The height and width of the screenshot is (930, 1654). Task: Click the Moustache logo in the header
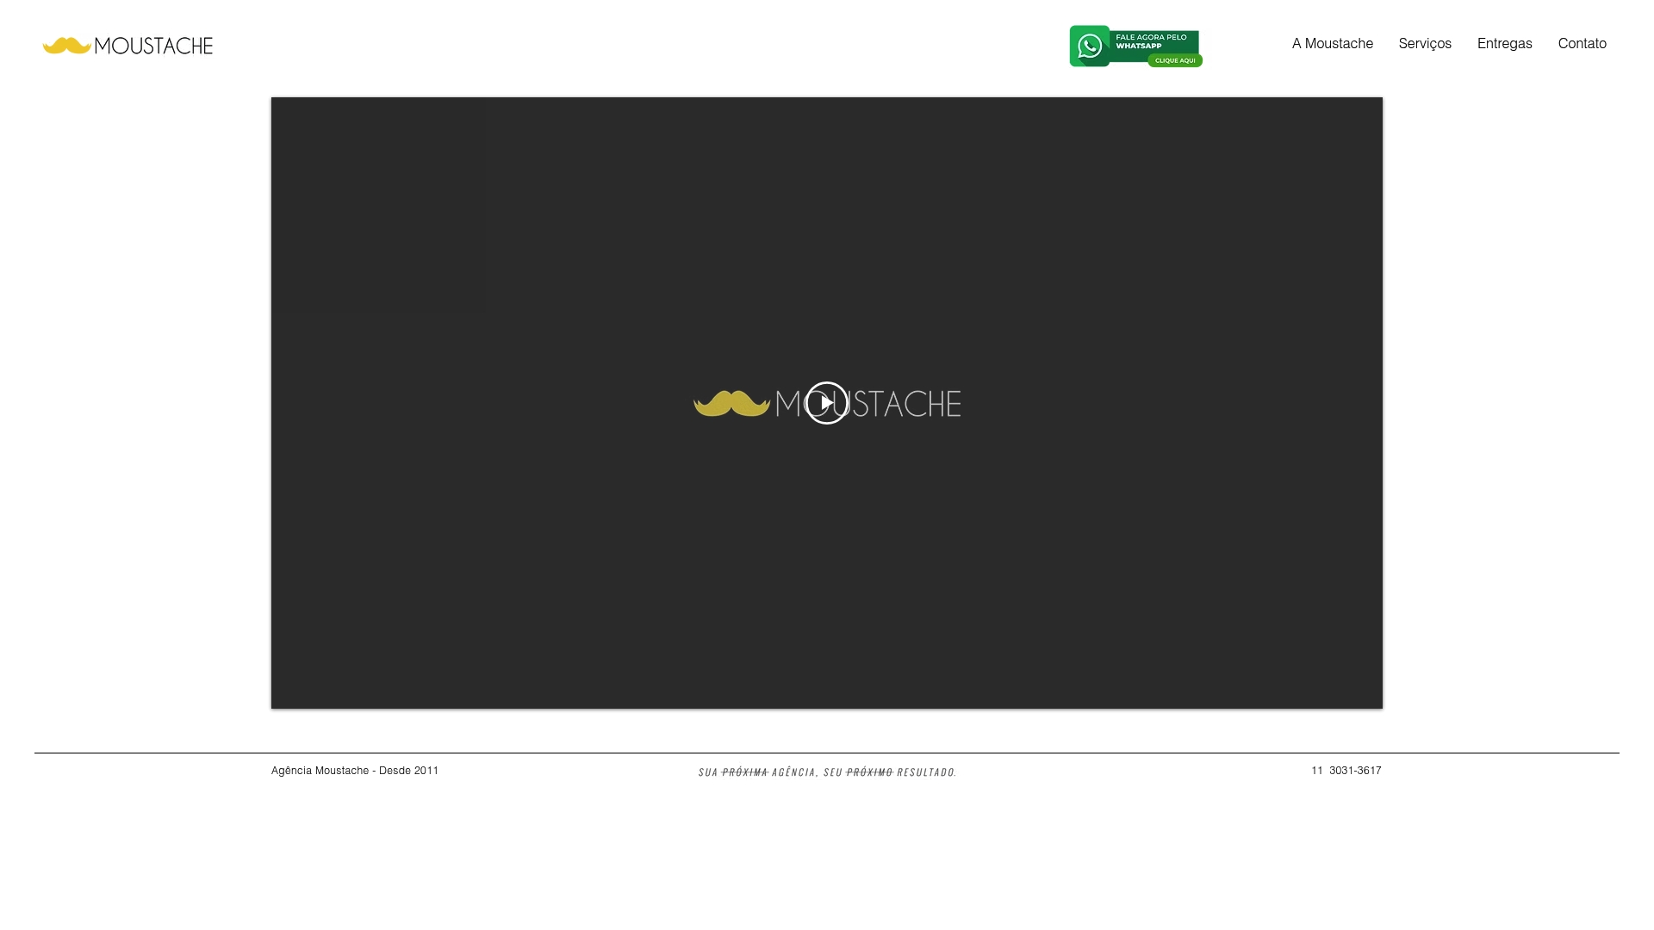(x=127, y=46)
